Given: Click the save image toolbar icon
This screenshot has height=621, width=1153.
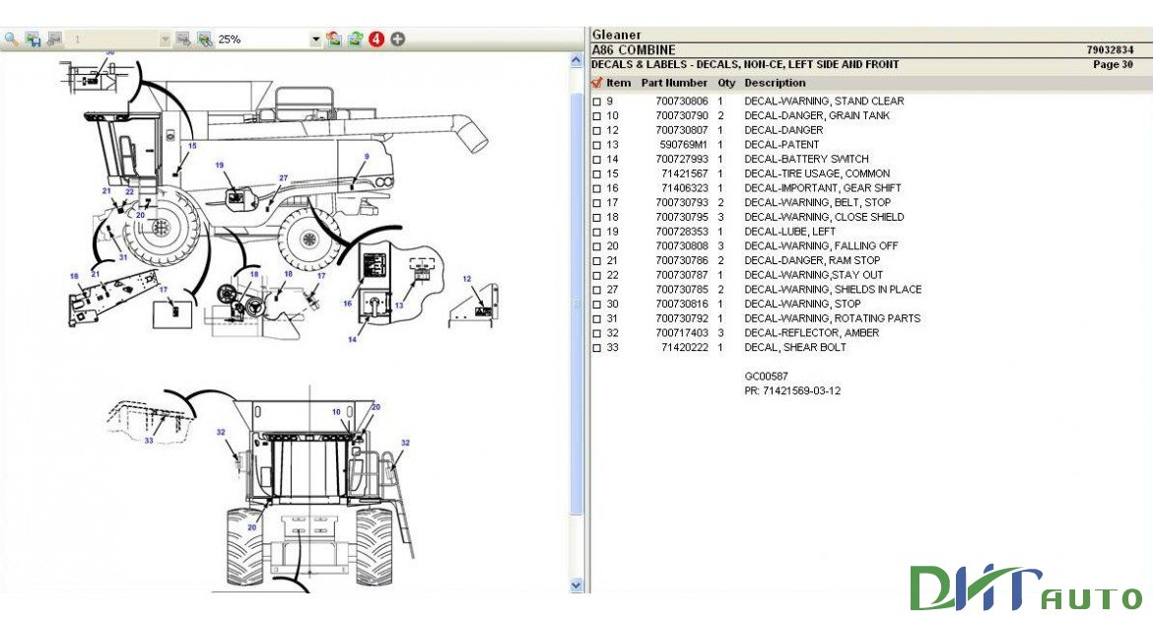Looking at the screenshot, I should (34, 39).
